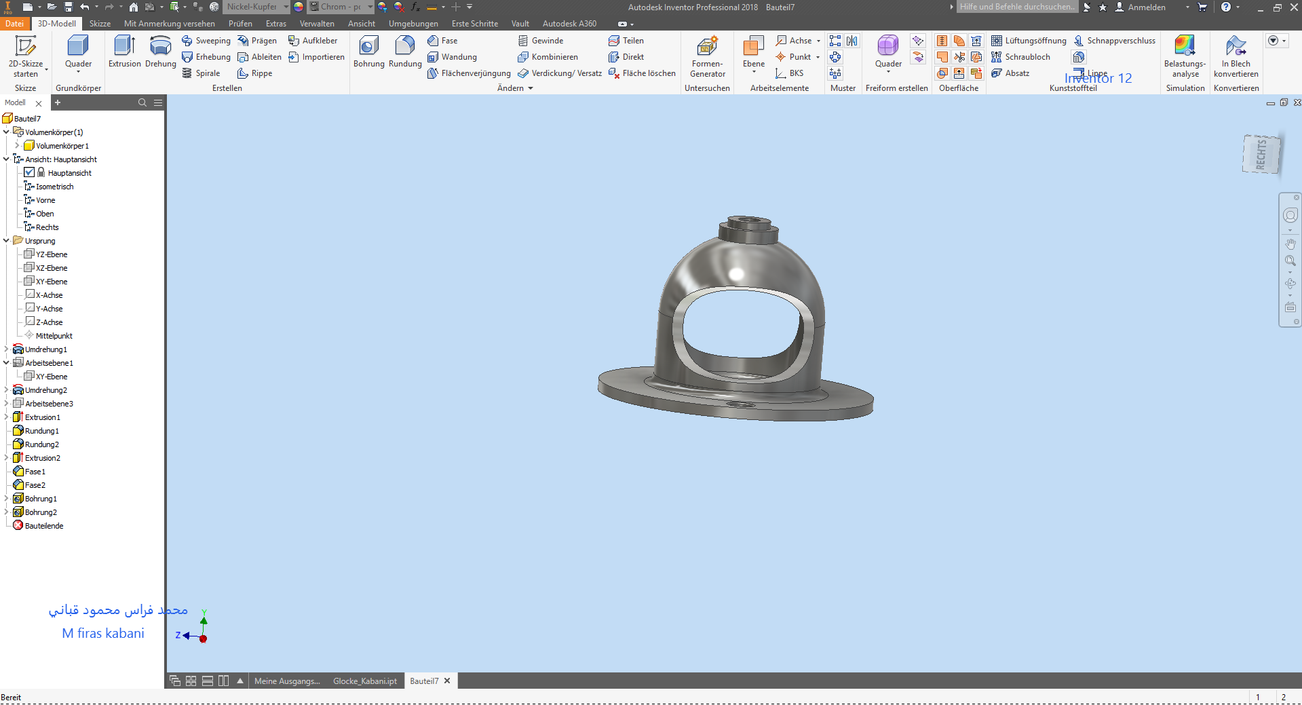The height and width of the screenshot is (705, 1302).
Task: Choose the Prägen emboss tool
Action: [257, 41]
